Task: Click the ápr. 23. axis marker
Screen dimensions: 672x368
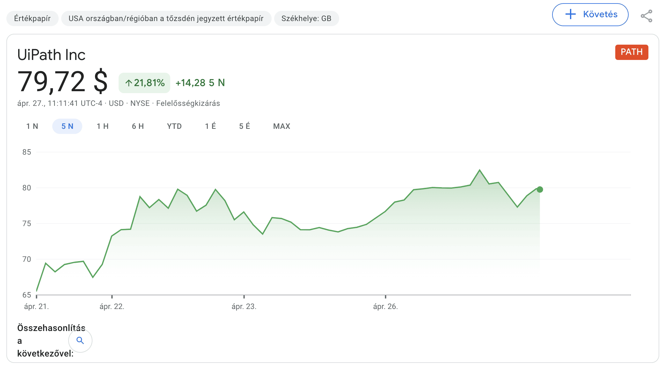Action: click(244, 306)
